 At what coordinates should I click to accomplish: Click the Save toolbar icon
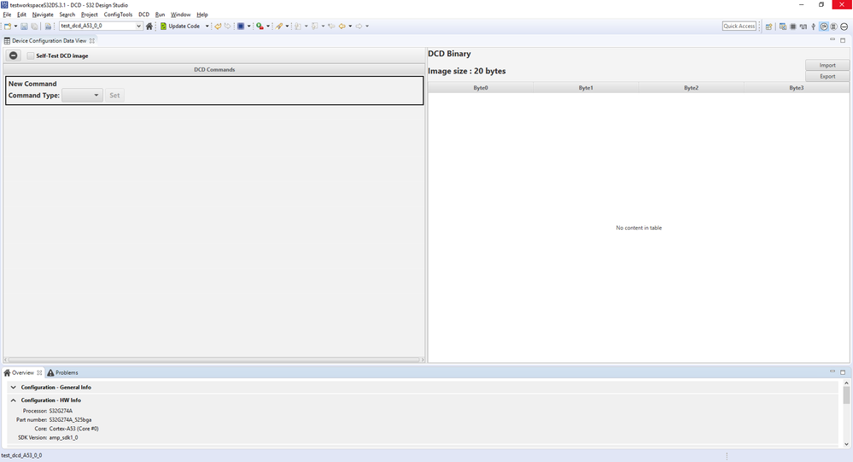click(x=24, y=26)
